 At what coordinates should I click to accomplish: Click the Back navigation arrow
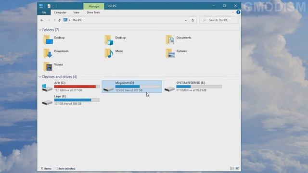42,20
